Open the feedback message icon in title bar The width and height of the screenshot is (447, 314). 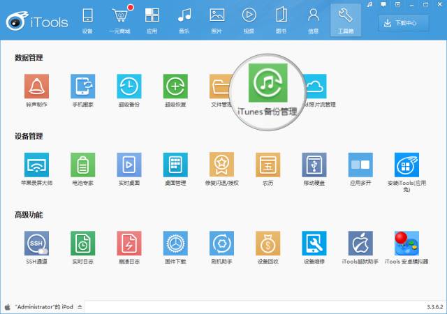(x=383, y=5)
